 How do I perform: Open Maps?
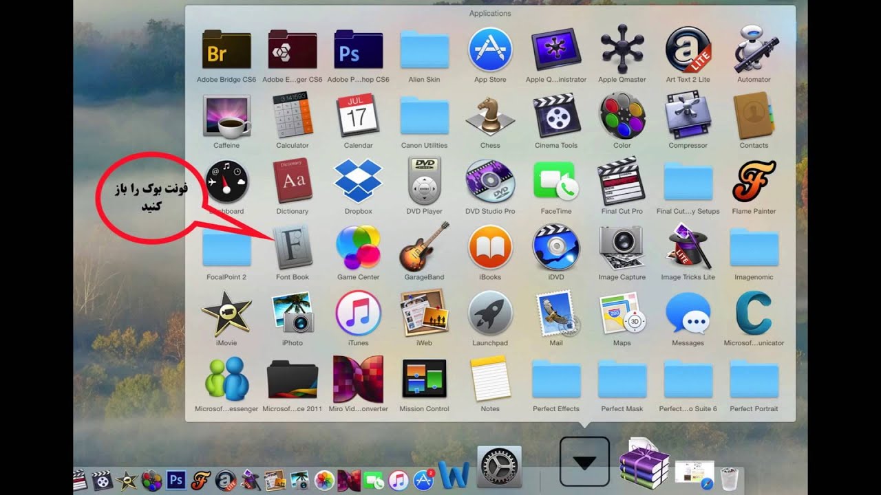(622, 313)
